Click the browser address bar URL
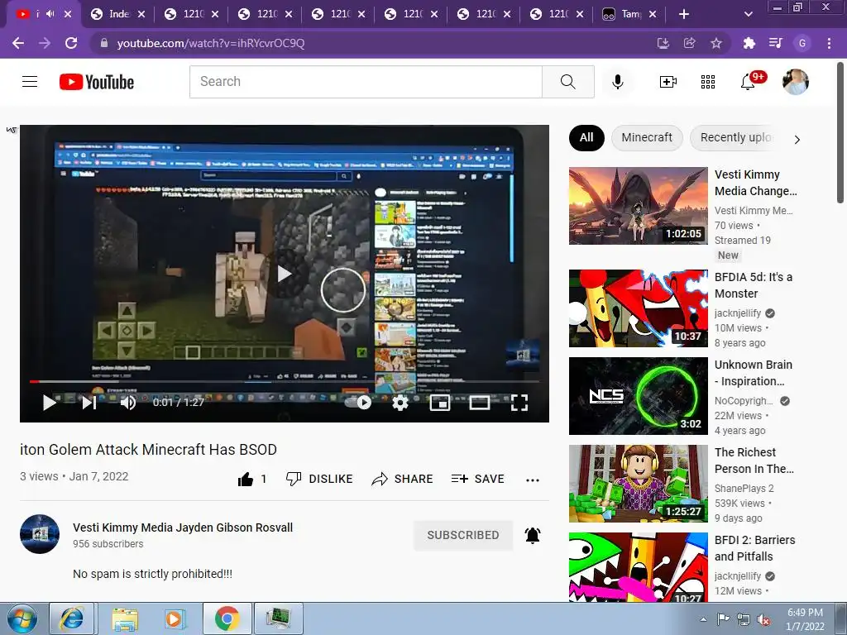This screenshot has width=847, height=635. (x=211, y=43)
